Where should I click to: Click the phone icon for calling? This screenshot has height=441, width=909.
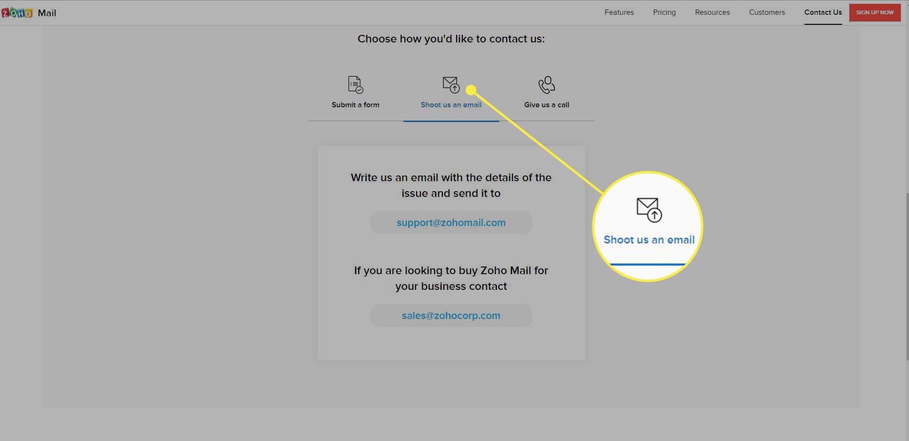[x=546, y=85]
